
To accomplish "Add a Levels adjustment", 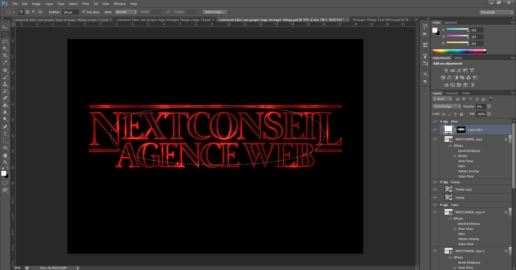I will (453, 70).
